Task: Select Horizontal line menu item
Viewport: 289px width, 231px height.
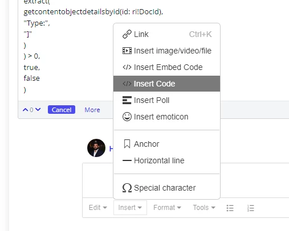Action: (x=166, y=160)
